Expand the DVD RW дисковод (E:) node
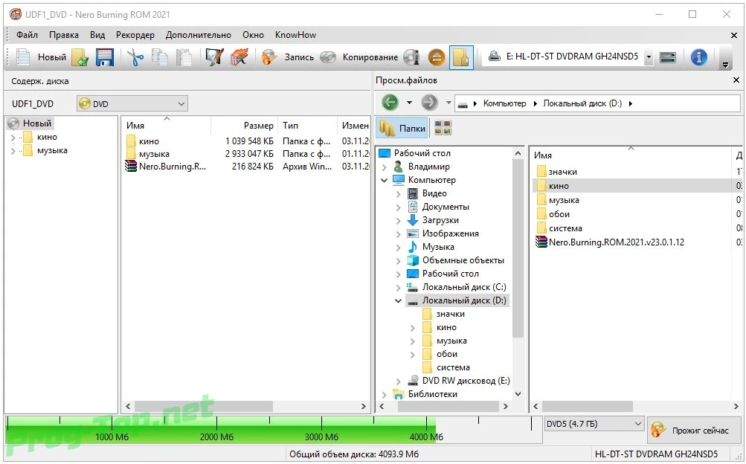Viewport: 746px width, 464px height. [398, 381]
